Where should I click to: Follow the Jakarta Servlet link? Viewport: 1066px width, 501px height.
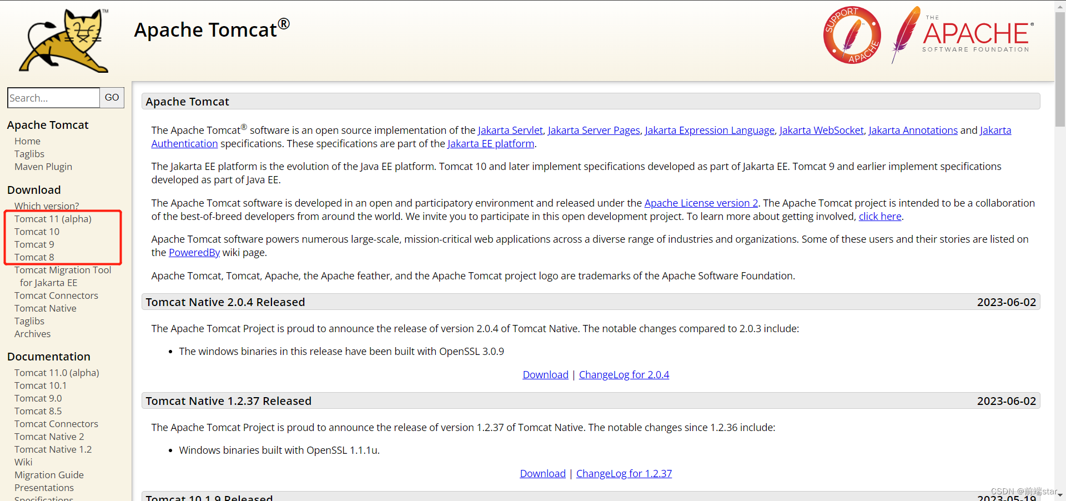click(510, 131)
